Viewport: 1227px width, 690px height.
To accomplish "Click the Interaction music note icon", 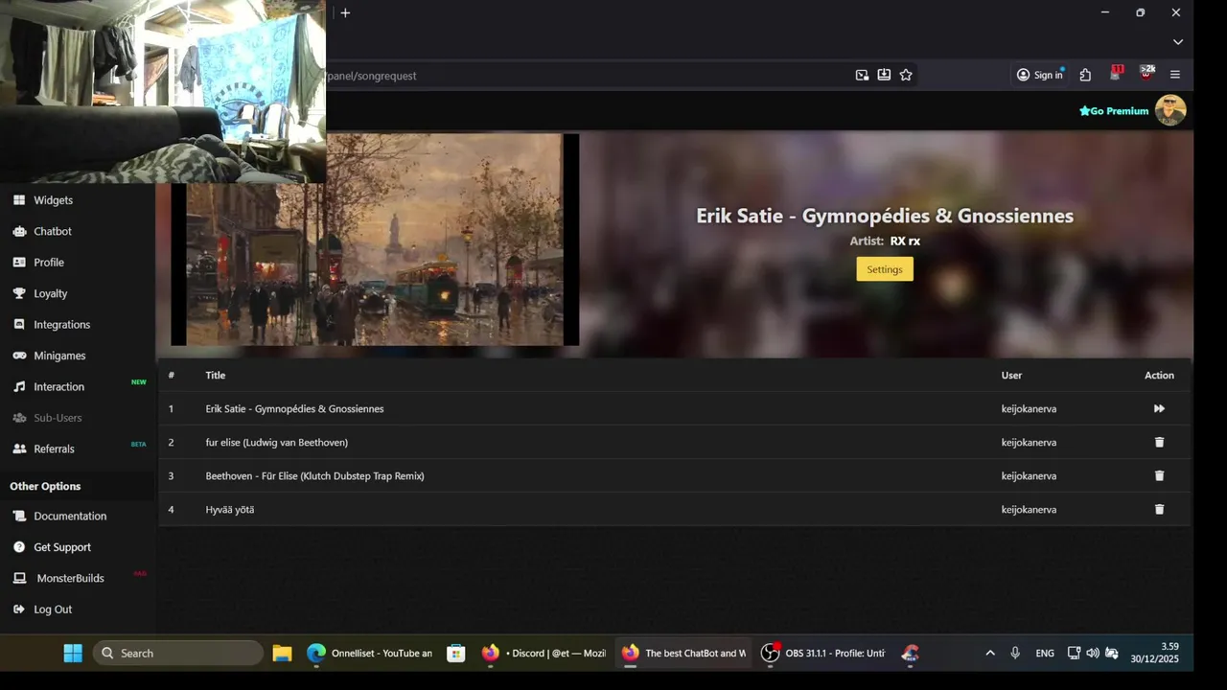I will [x=19, y=387].
